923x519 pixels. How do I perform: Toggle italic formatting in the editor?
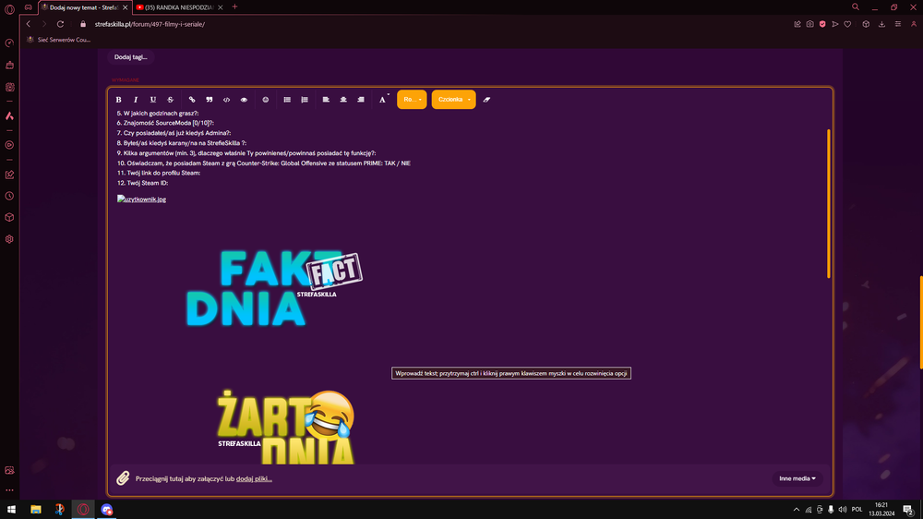(136, 100)
